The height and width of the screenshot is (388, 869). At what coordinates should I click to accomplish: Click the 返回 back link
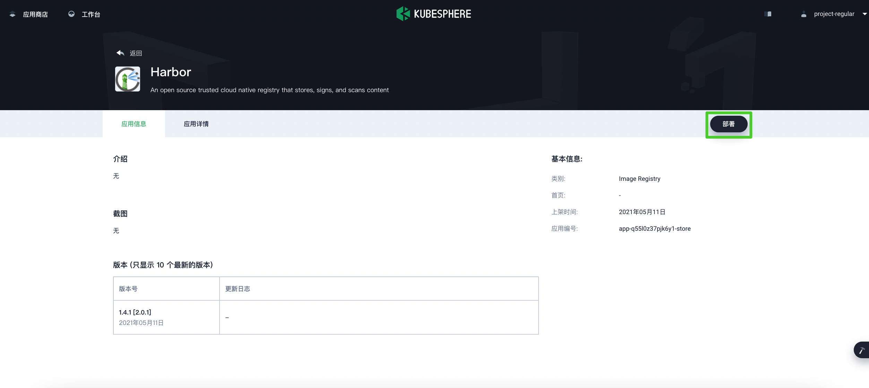136,53
